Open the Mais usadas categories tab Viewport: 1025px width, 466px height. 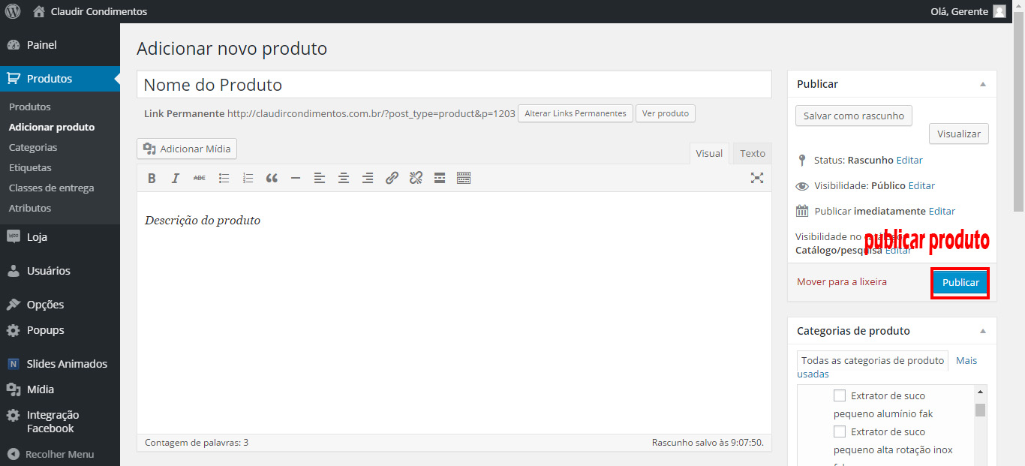pos(966,361)
